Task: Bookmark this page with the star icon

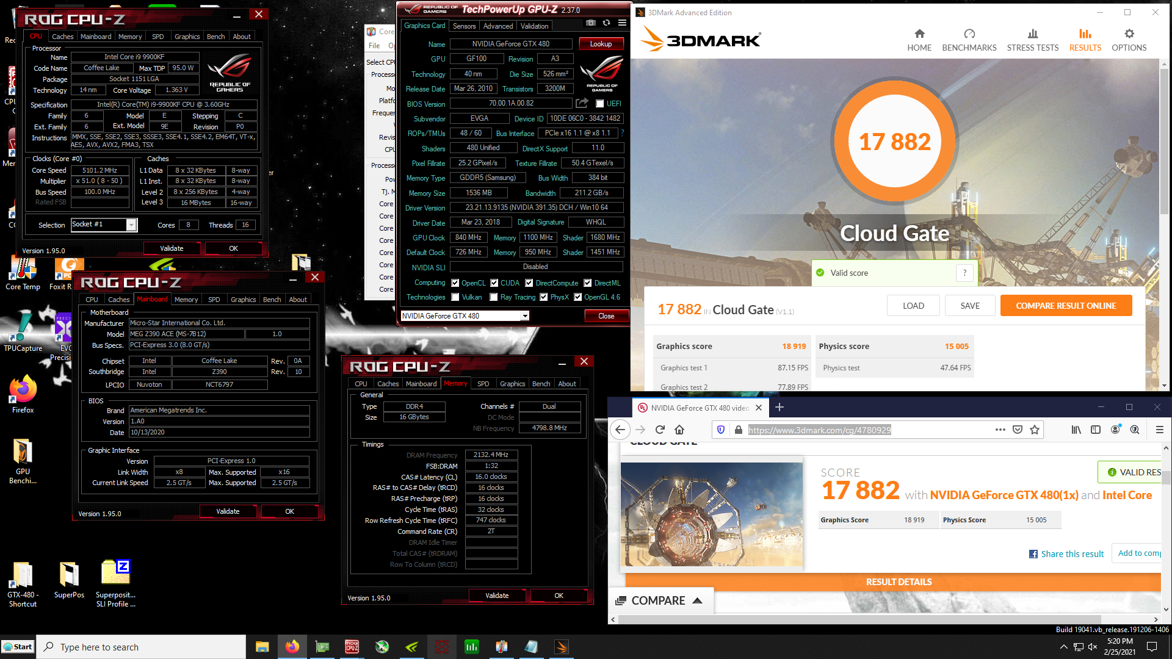Action: click(x=1035, y=430)
